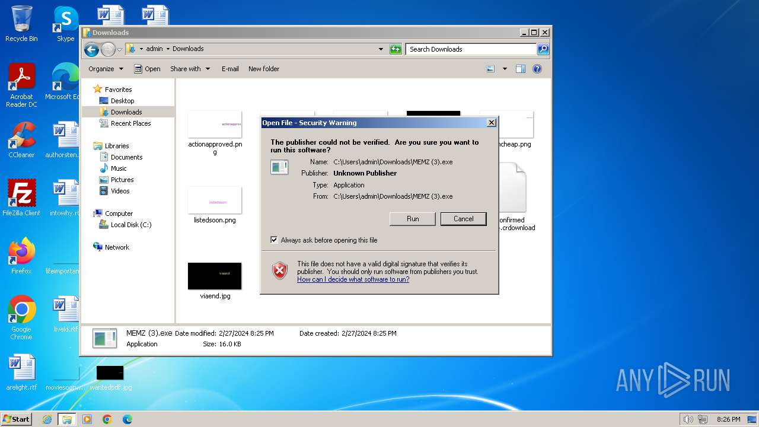Open 'How can I decide what software to run?' link

pyautogui.click(x=353, y=279)
